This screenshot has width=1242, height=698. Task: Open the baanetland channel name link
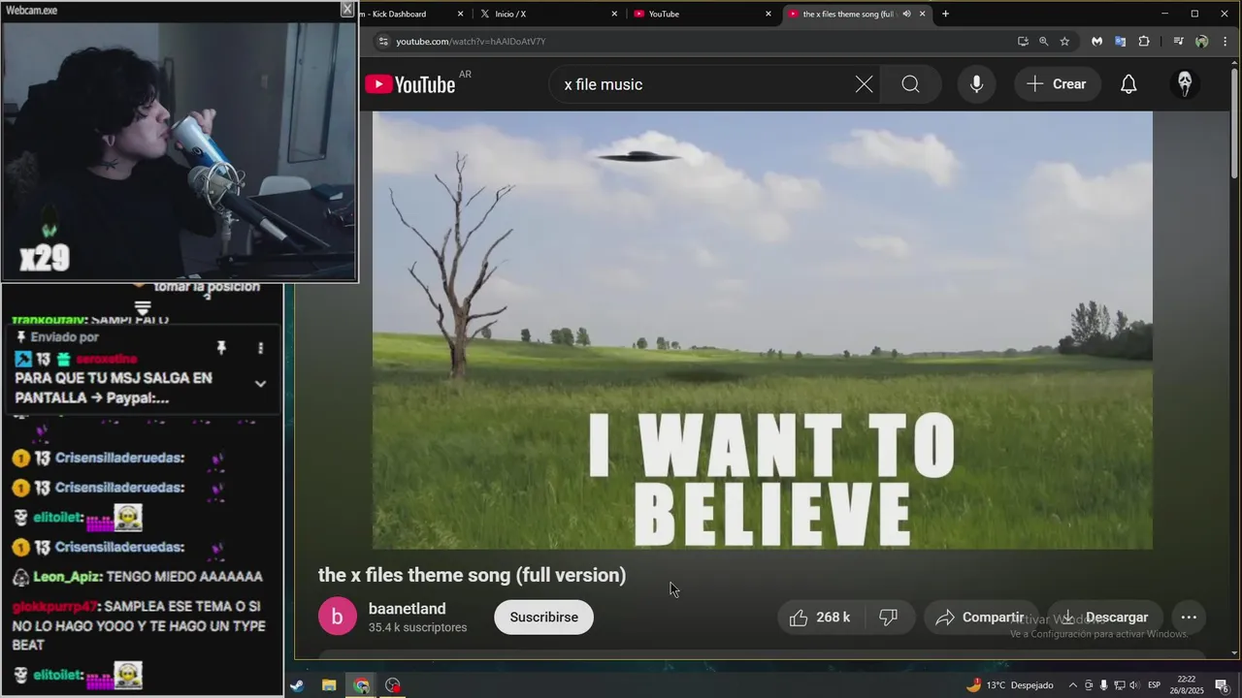pos(407,609)
